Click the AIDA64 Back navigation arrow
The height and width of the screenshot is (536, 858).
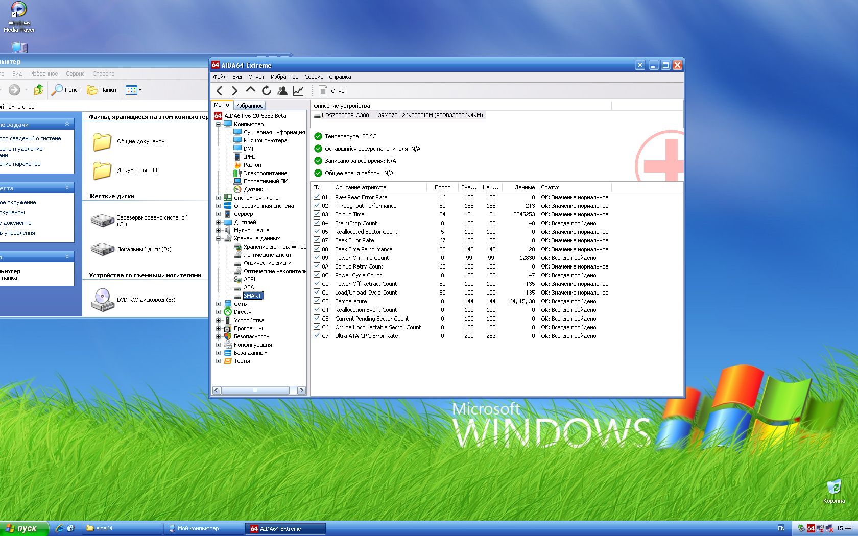click(220, 91)
